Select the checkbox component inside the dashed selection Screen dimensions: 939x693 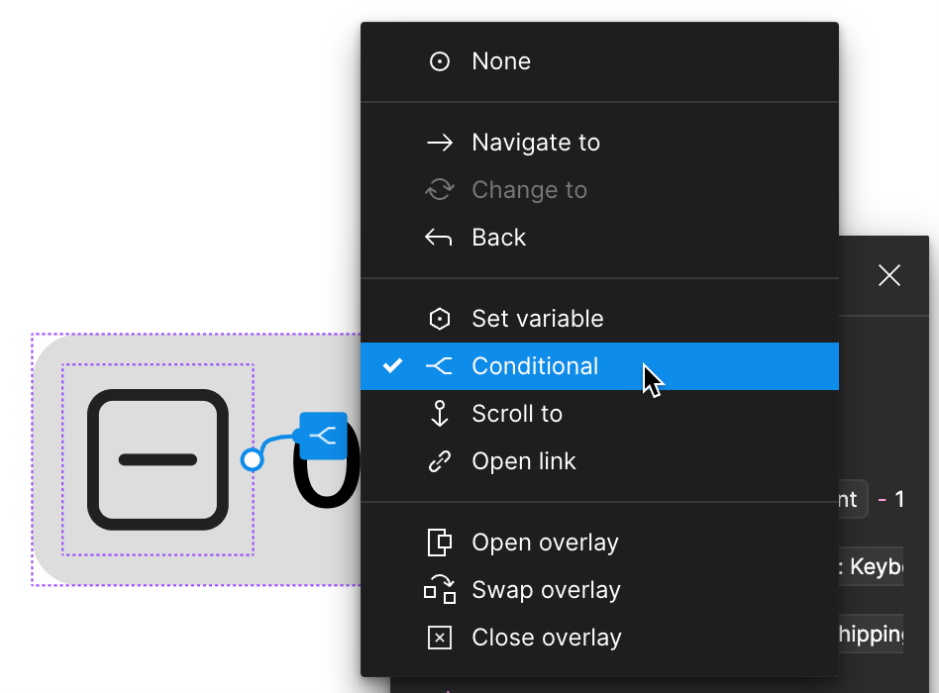pyautogui.click(x=156, y=460)
